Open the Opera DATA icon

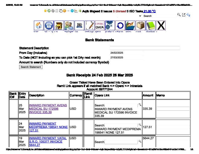(x=100, y=26)
